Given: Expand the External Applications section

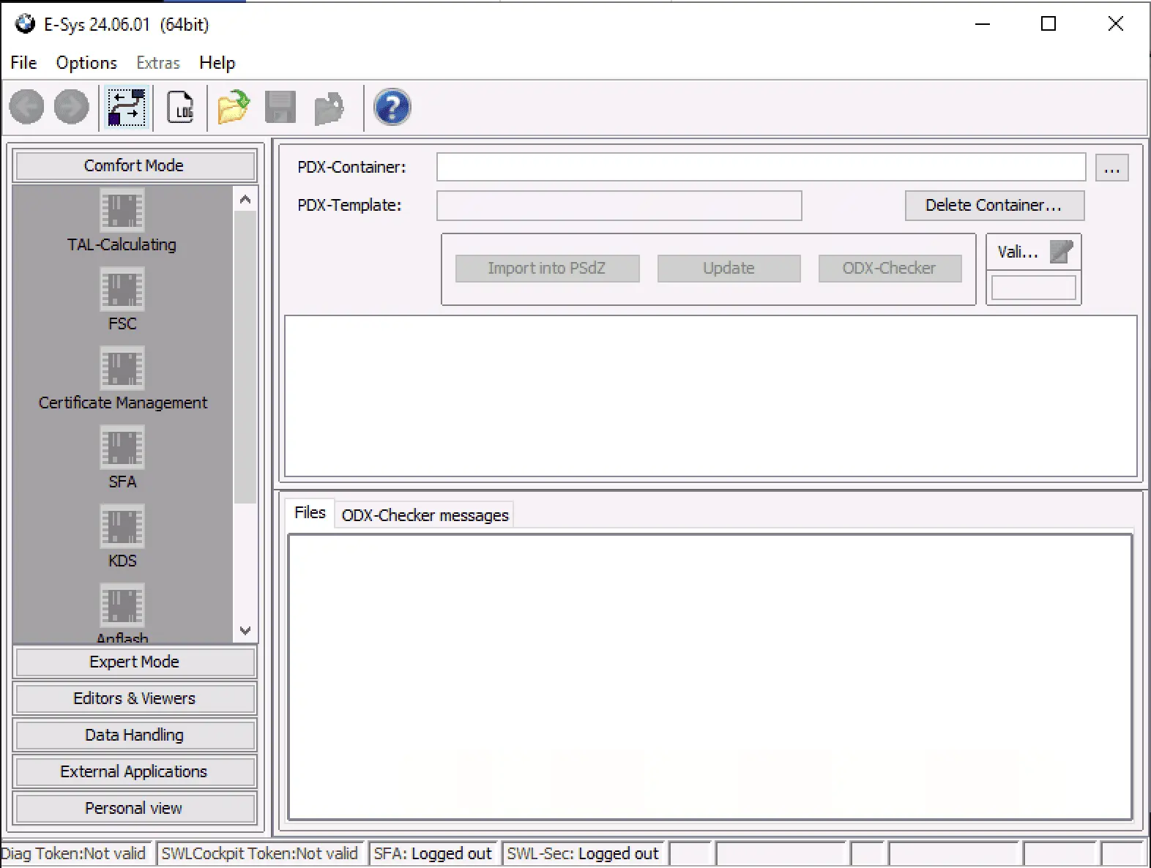Looking at the screenshot, I should click(135, 771).
